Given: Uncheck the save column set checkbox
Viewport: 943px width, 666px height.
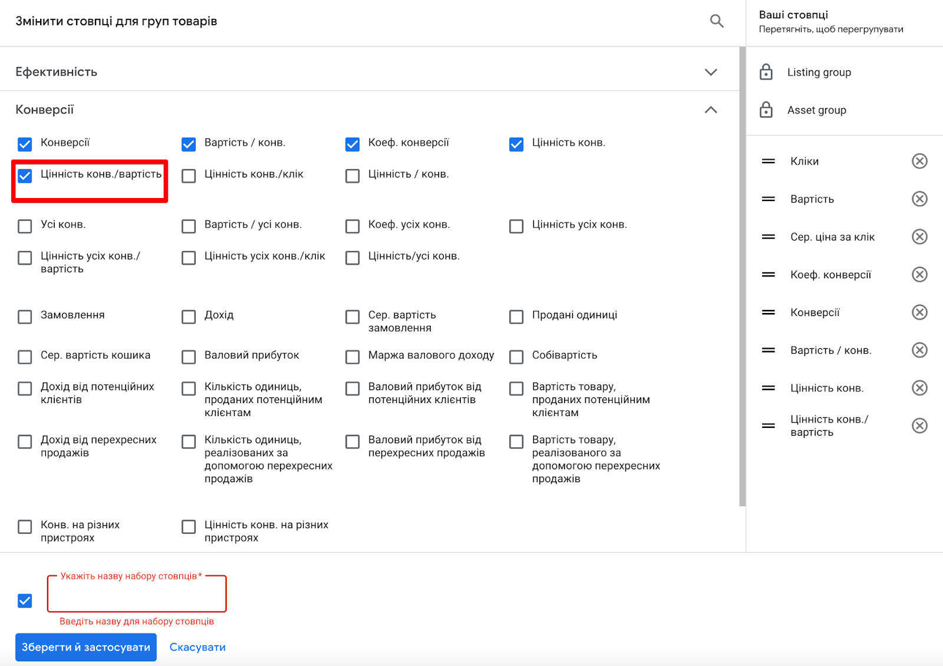Looking at the screenshot, I should 25,601.
